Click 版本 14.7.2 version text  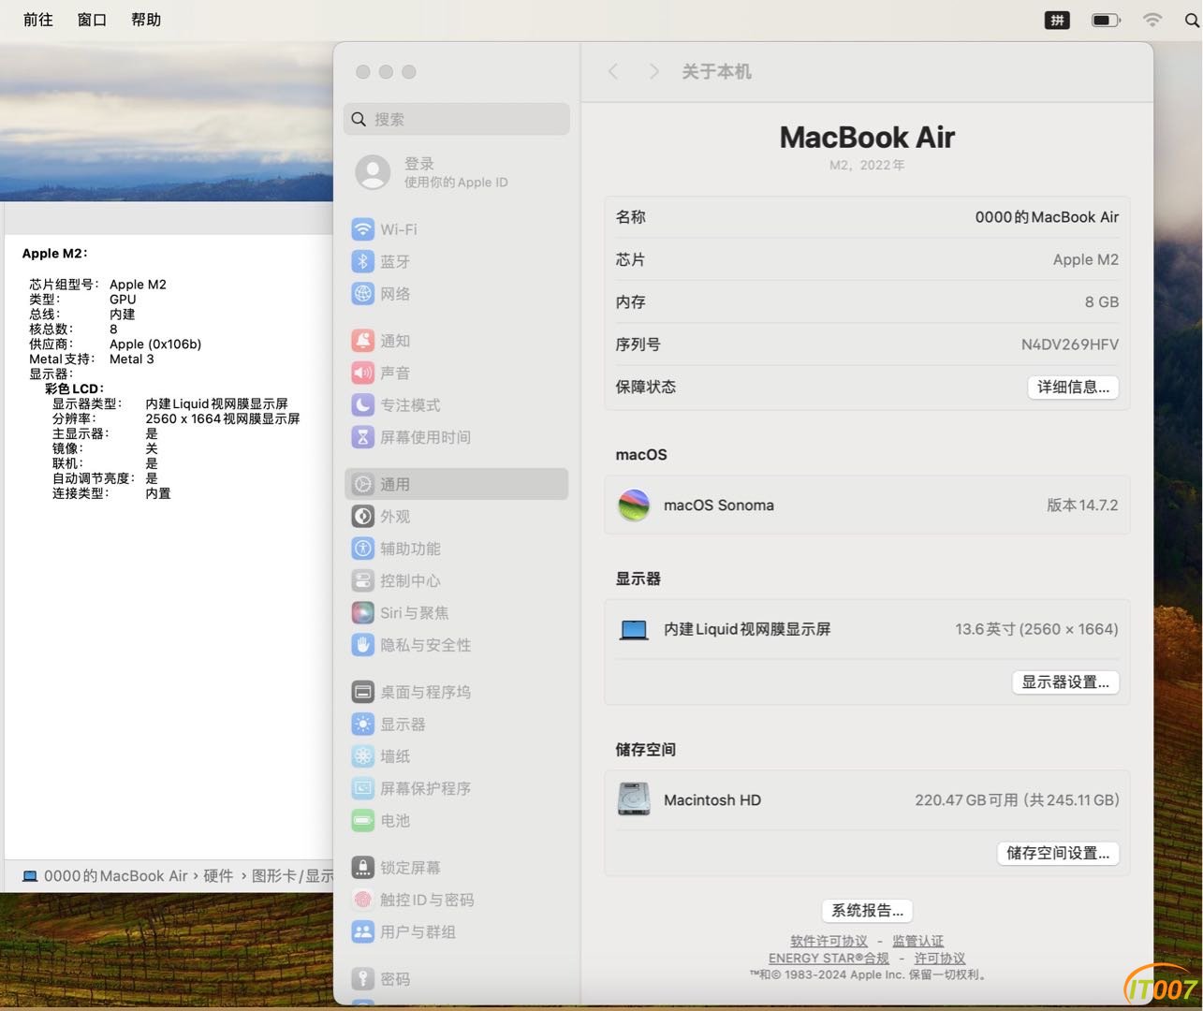pos(1081,505)
